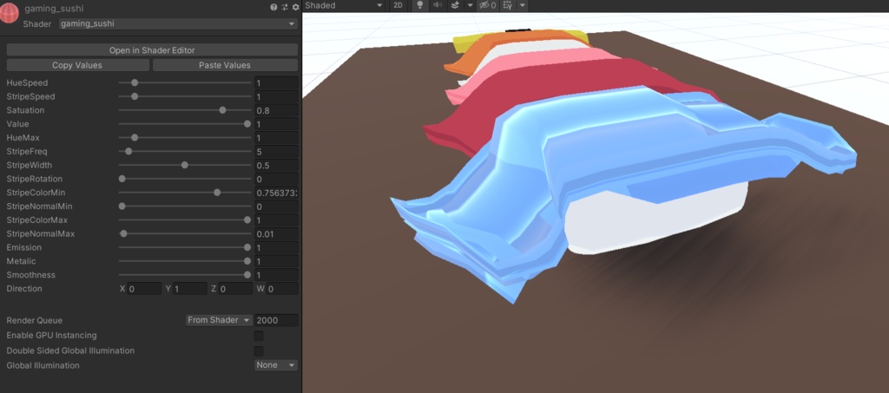Viewport: 889px width, 393px height.
Task: Click Open in Shader Editor button
Action: 152,50
